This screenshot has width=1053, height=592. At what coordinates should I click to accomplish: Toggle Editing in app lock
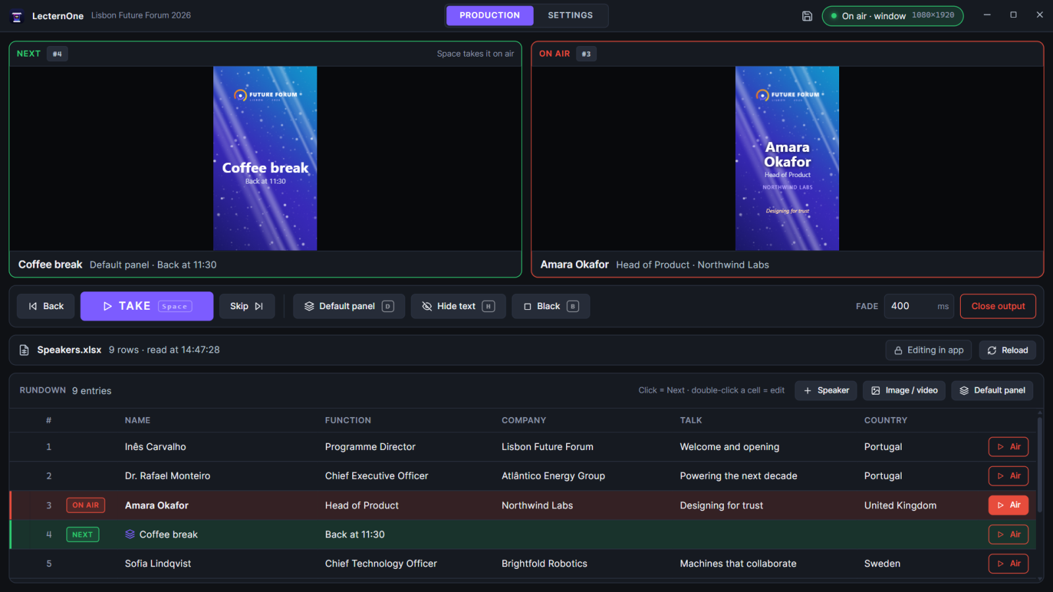point(929,351)
